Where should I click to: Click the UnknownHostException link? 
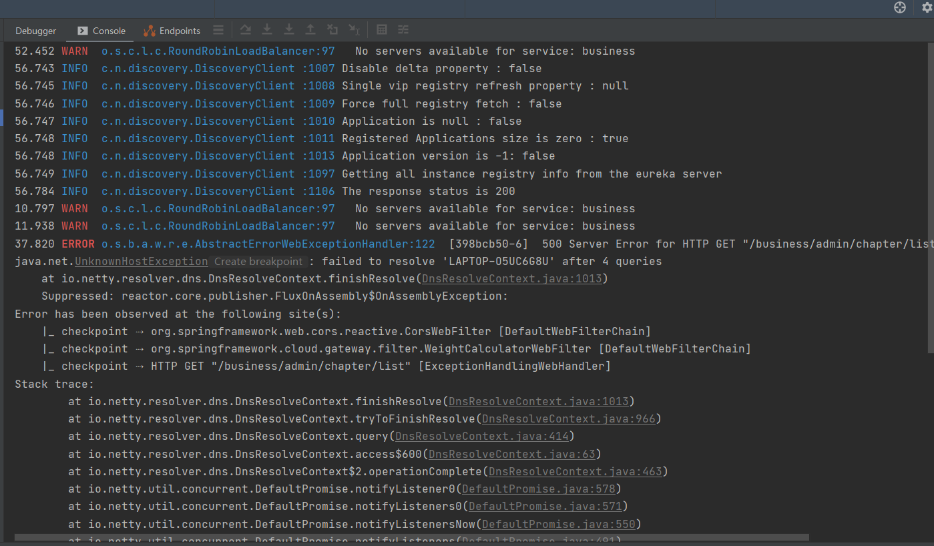142,262
